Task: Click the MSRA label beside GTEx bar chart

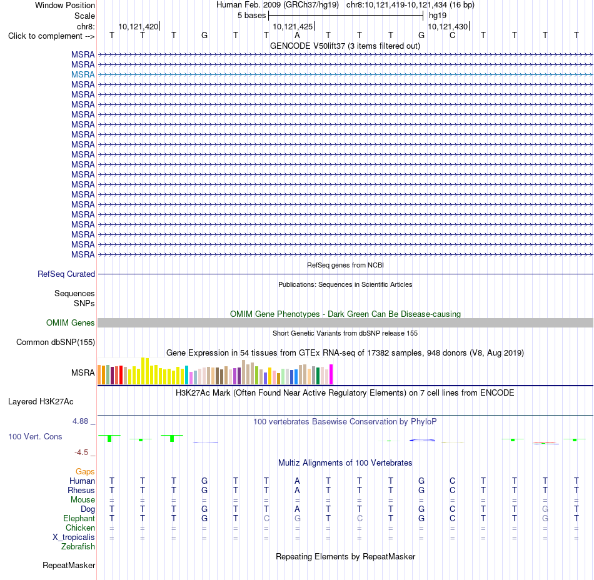Action: tap(83, 372)
